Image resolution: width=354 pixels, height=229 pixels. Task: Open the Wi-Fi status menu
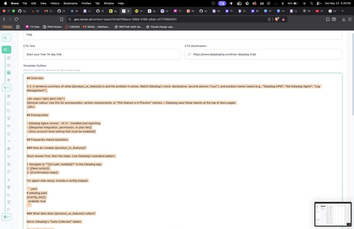pos(304,4)
